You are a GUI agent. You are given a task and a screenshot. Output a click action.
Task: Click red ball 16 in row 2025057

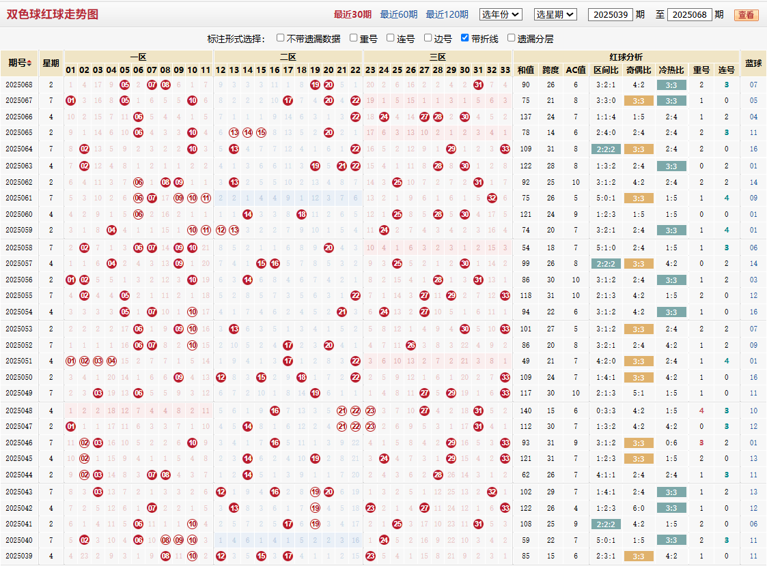point(275,264)
